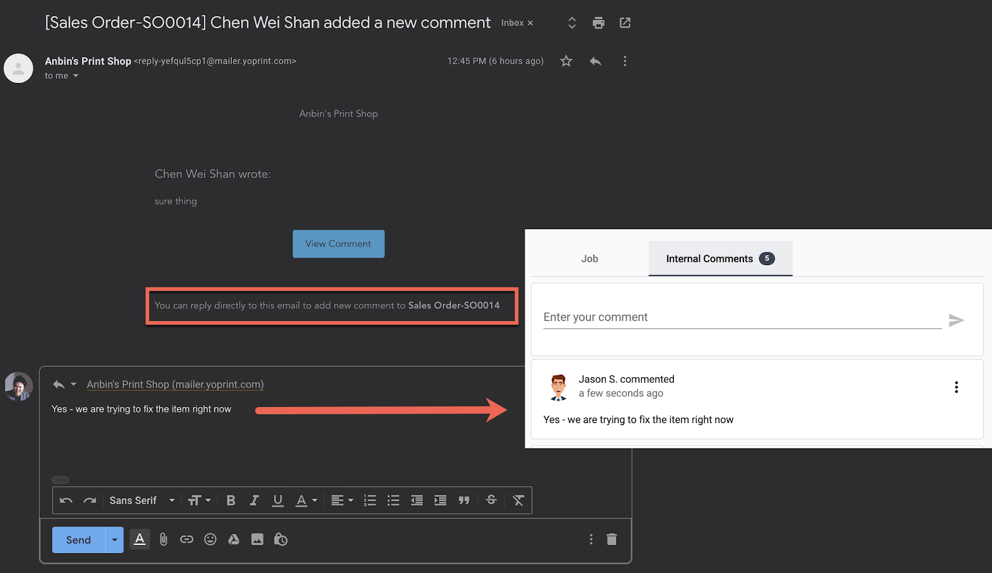
Task: Toggle formatting options bar
Action: tap(140, 540)
